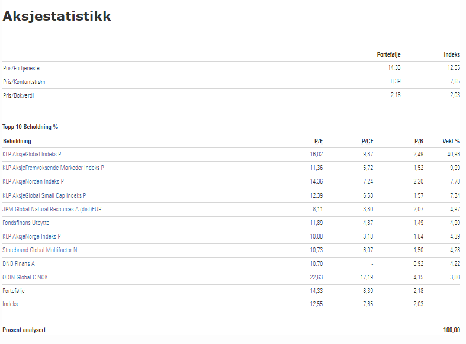This screenshot has height=344, width=466.
Task: Select the Pris/Kontantstrøm row label
Action: (x=24, y=82)
